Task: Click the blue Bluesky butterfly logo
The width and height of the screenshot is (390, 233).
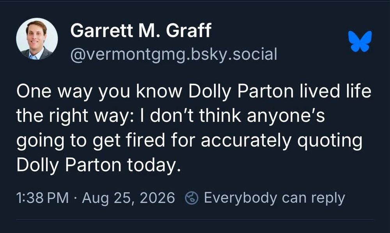Action: (x=360, y=41)
